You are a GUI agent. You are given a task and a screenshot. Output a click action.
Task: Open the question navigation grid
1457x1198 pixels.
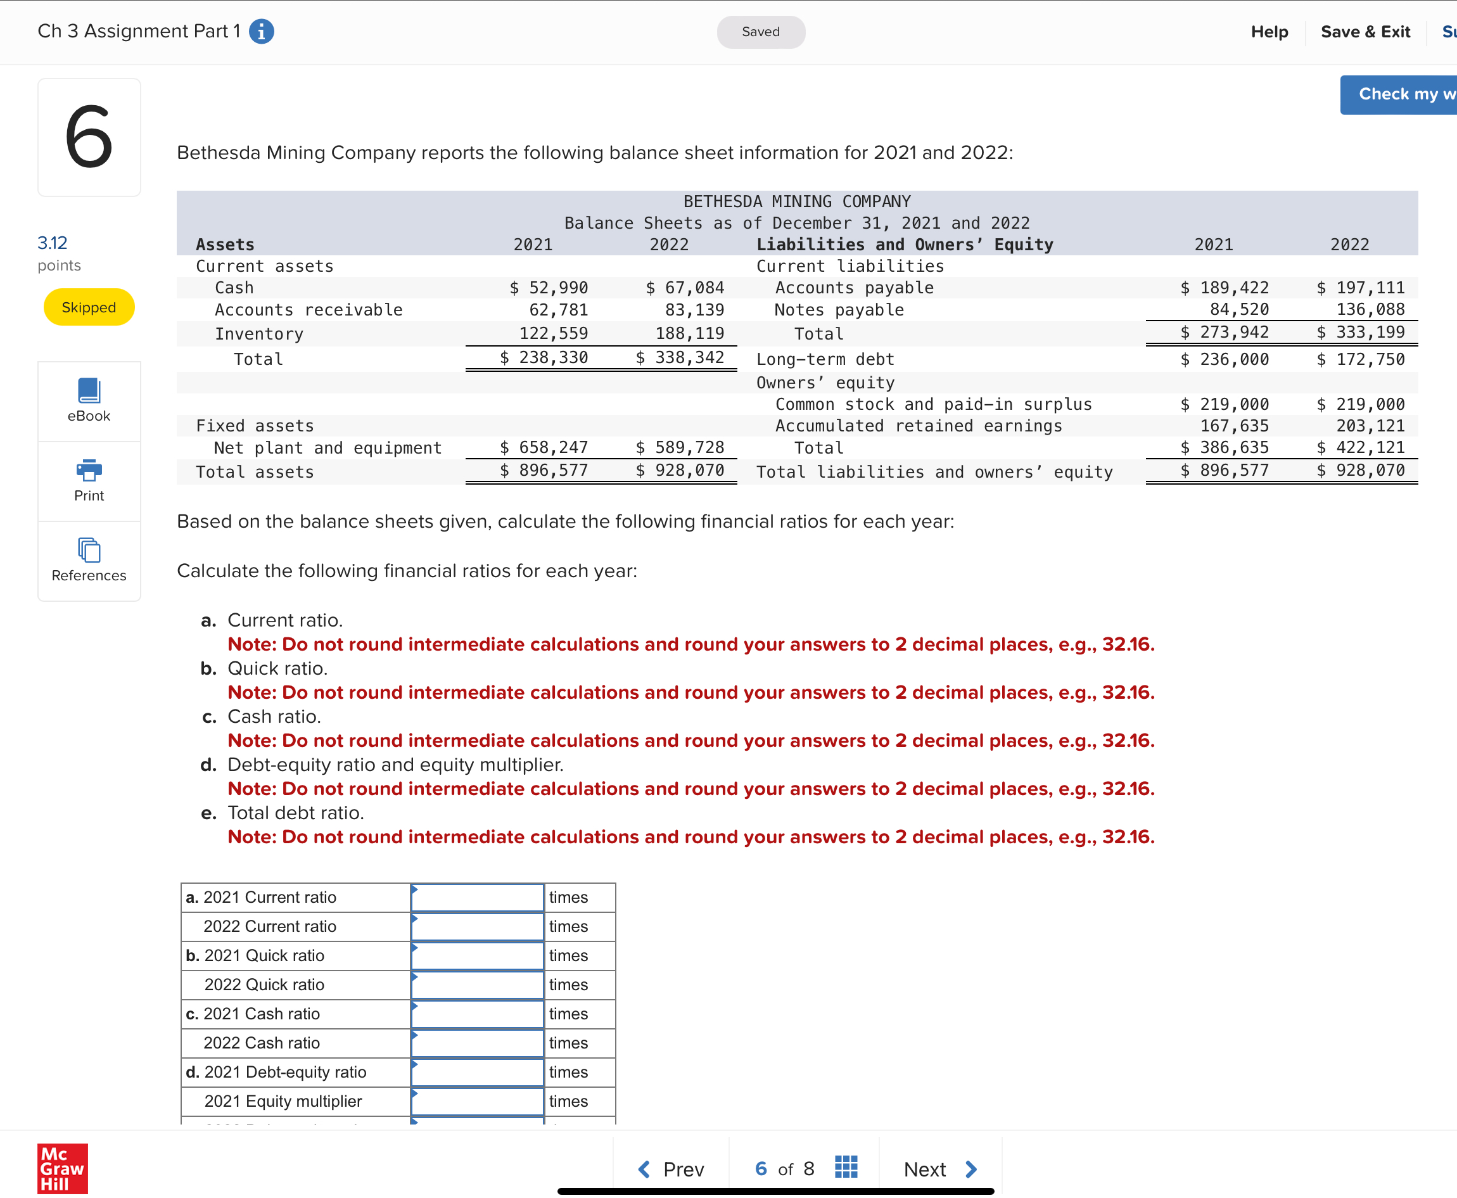tap(845, 1168)
